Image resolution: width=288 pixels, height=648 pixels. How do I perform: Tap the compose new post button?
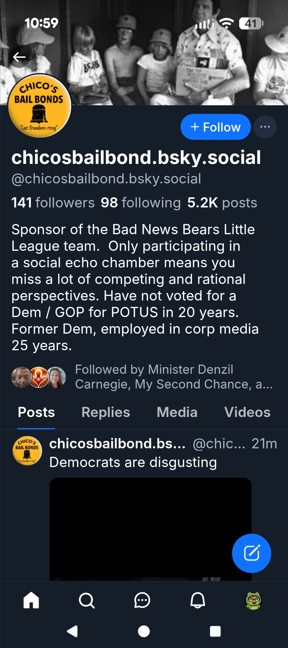click(251, 553)
